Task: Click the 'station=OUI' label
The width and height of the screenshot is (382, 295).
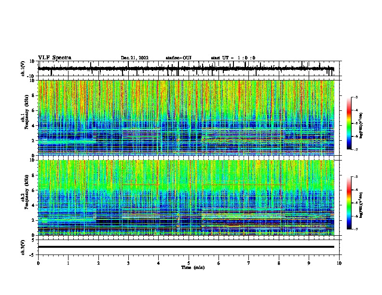Action: (178, 58)
